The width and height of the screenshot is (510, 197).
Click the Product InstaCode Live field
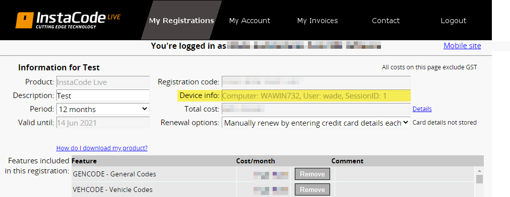pyautogui.click(x=103, y=82)
